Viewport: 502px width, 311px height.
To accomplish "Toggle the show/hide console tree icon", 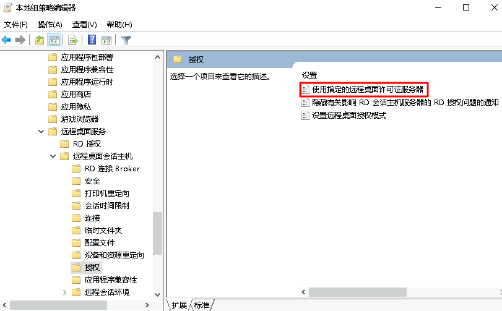I will 54,40.
